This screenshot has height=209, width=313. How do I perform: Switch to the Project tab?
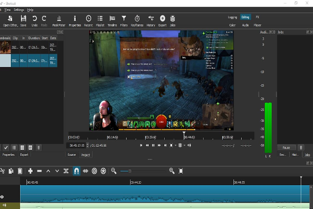click(86, 155)
